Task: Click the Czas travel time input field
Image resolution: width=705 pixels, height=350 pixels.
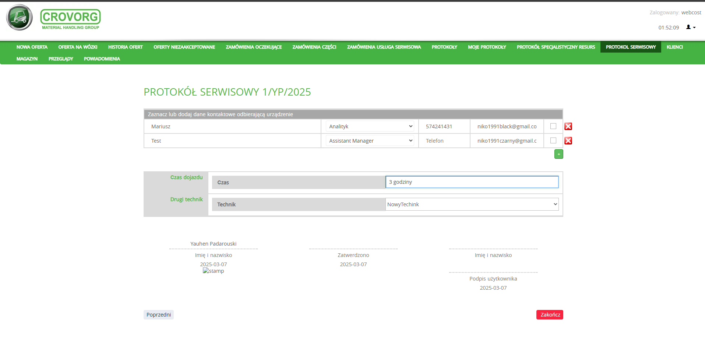Action: click(x=472, y=182)
